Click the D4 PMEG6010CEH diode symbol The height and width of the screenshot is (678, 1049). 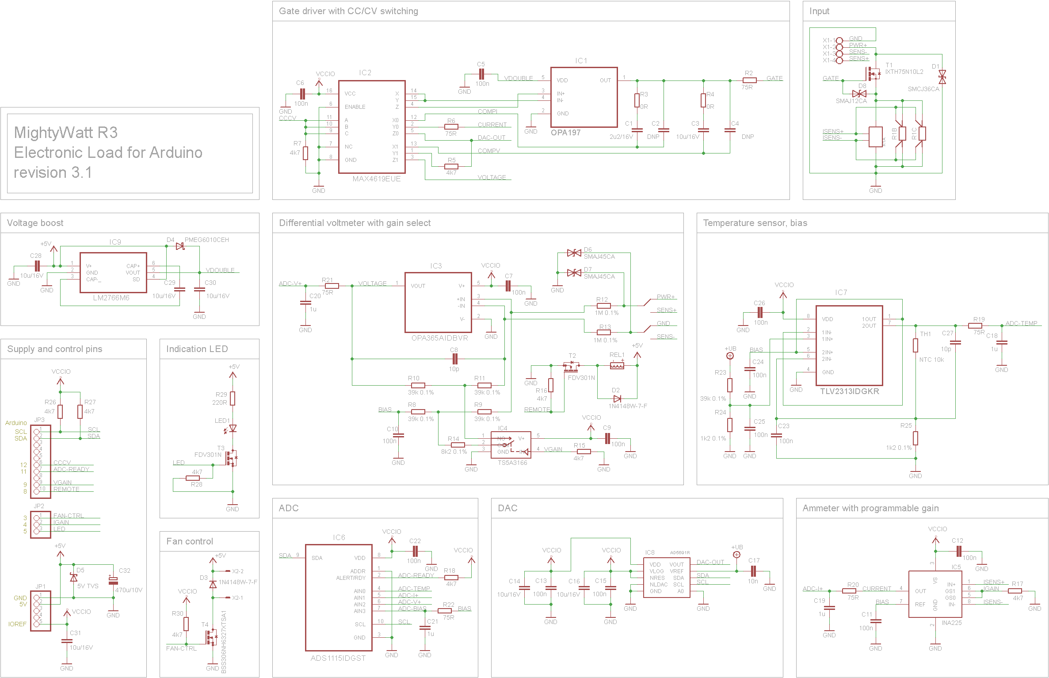[x=180, y=246]
